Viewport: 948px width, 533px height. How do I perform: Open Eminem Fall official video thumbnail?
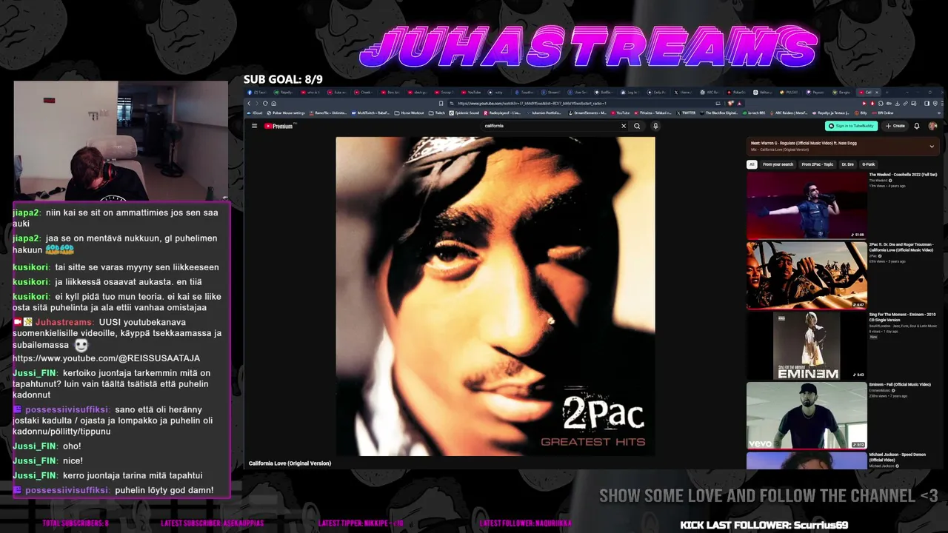pos(807,415)
